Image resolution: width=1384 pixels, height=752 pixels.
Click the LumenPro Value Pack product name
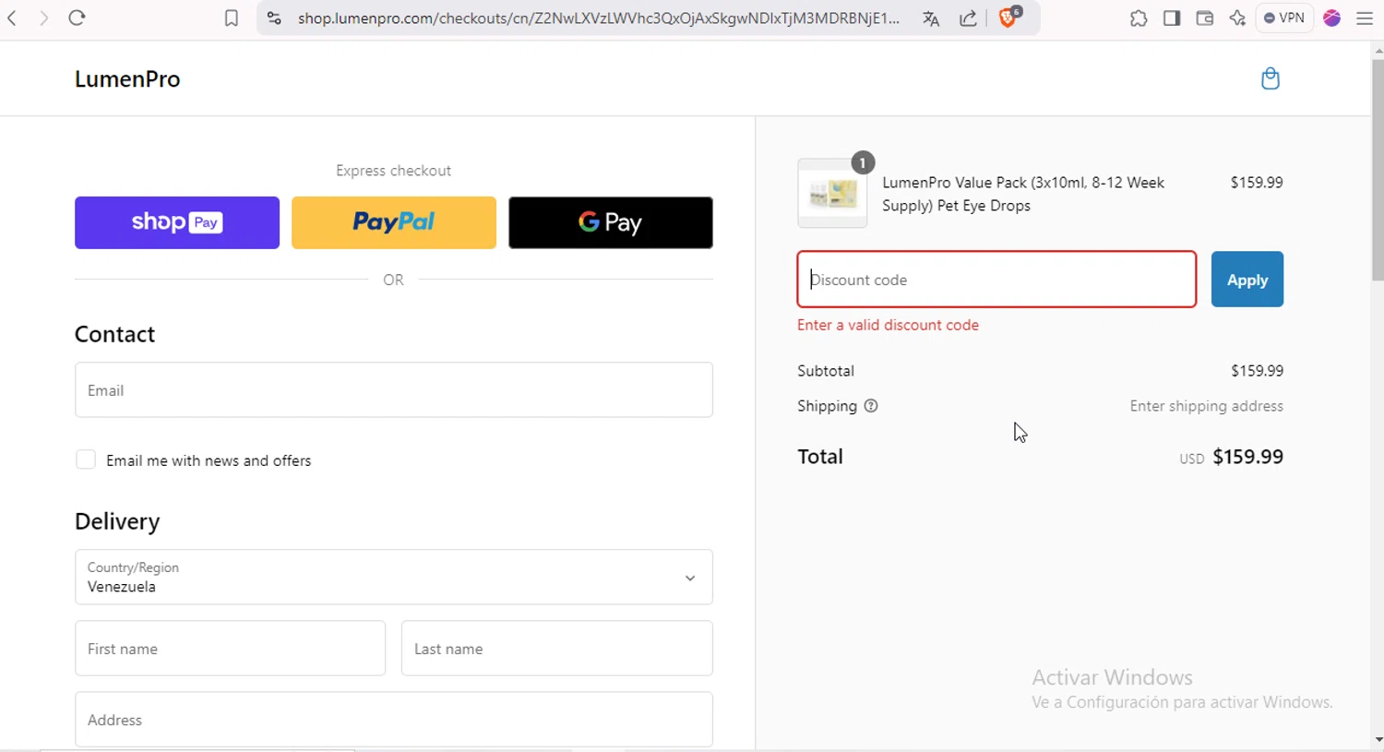coord(1023,194)
